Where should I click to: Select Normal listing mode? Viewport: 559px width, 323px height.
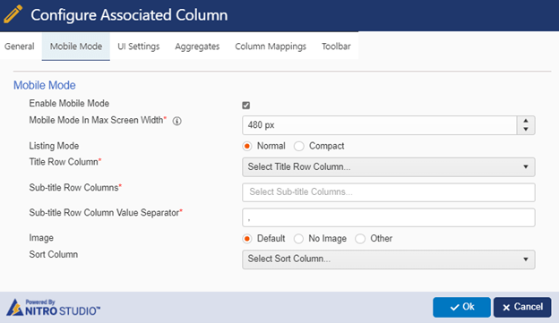[x=247, y=146]
